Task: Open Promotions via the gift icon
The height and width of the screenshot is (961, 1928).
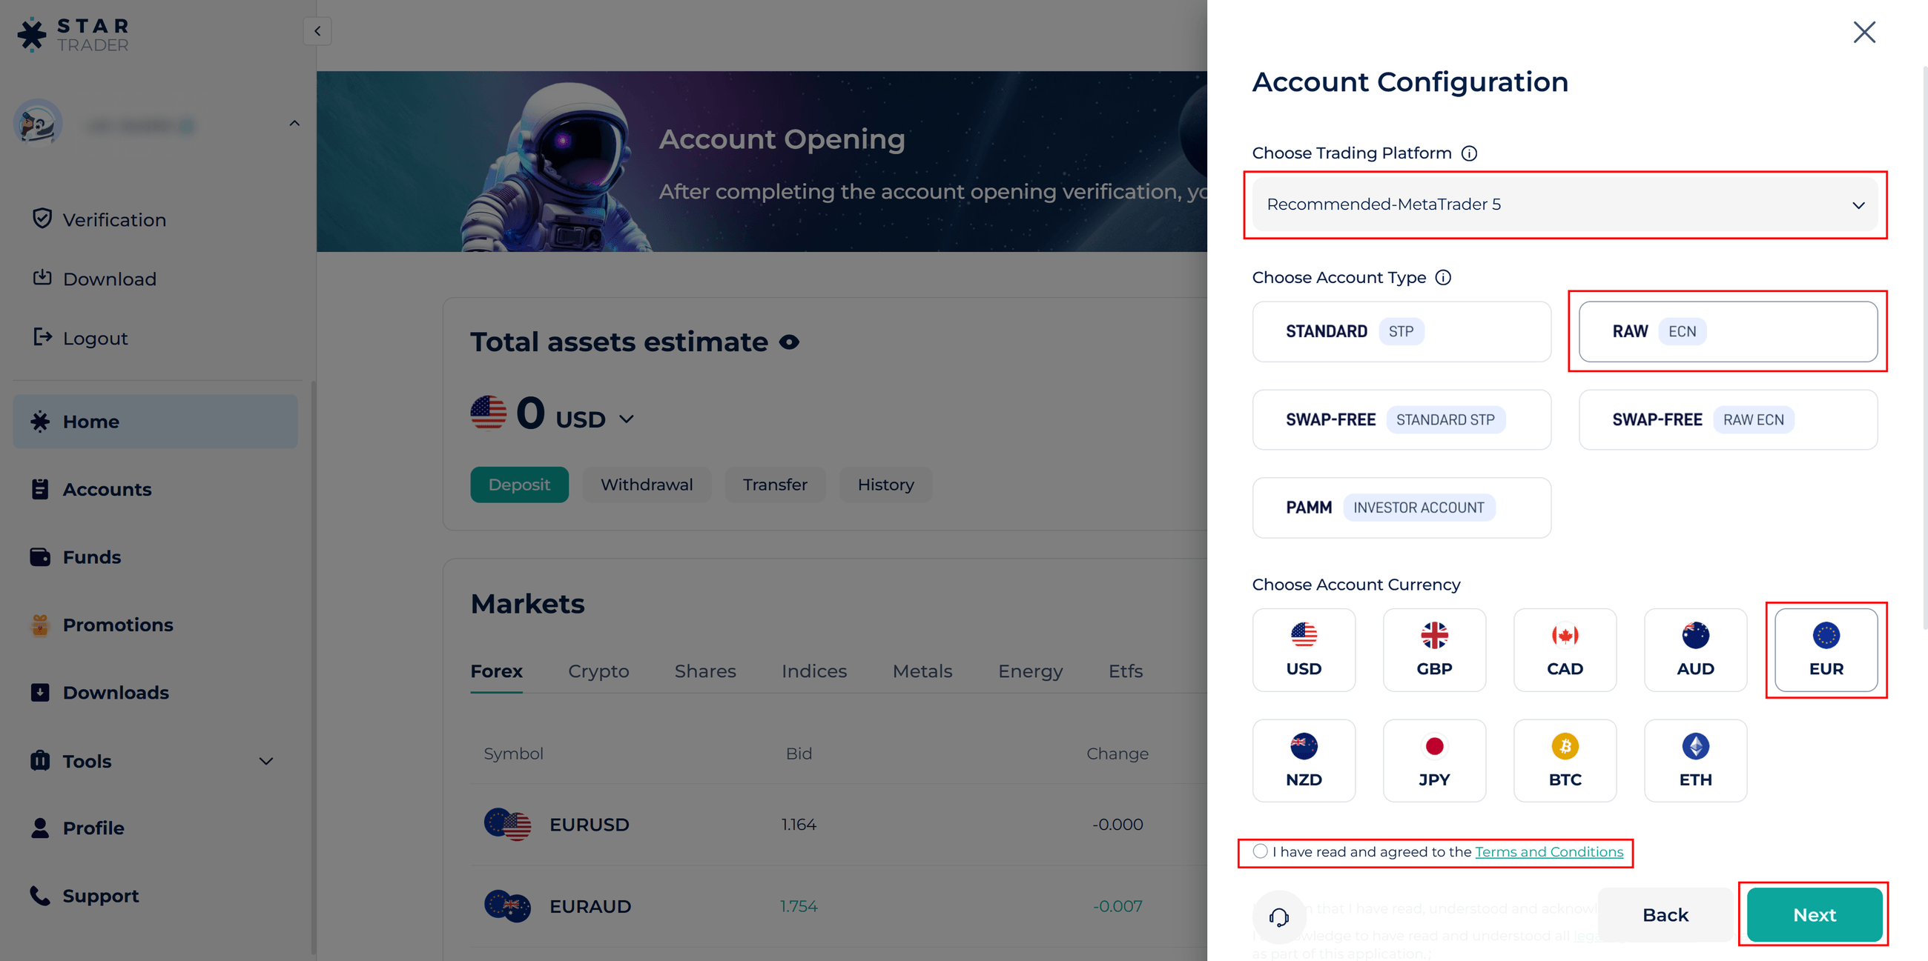Action: click(x=41, y=625)
